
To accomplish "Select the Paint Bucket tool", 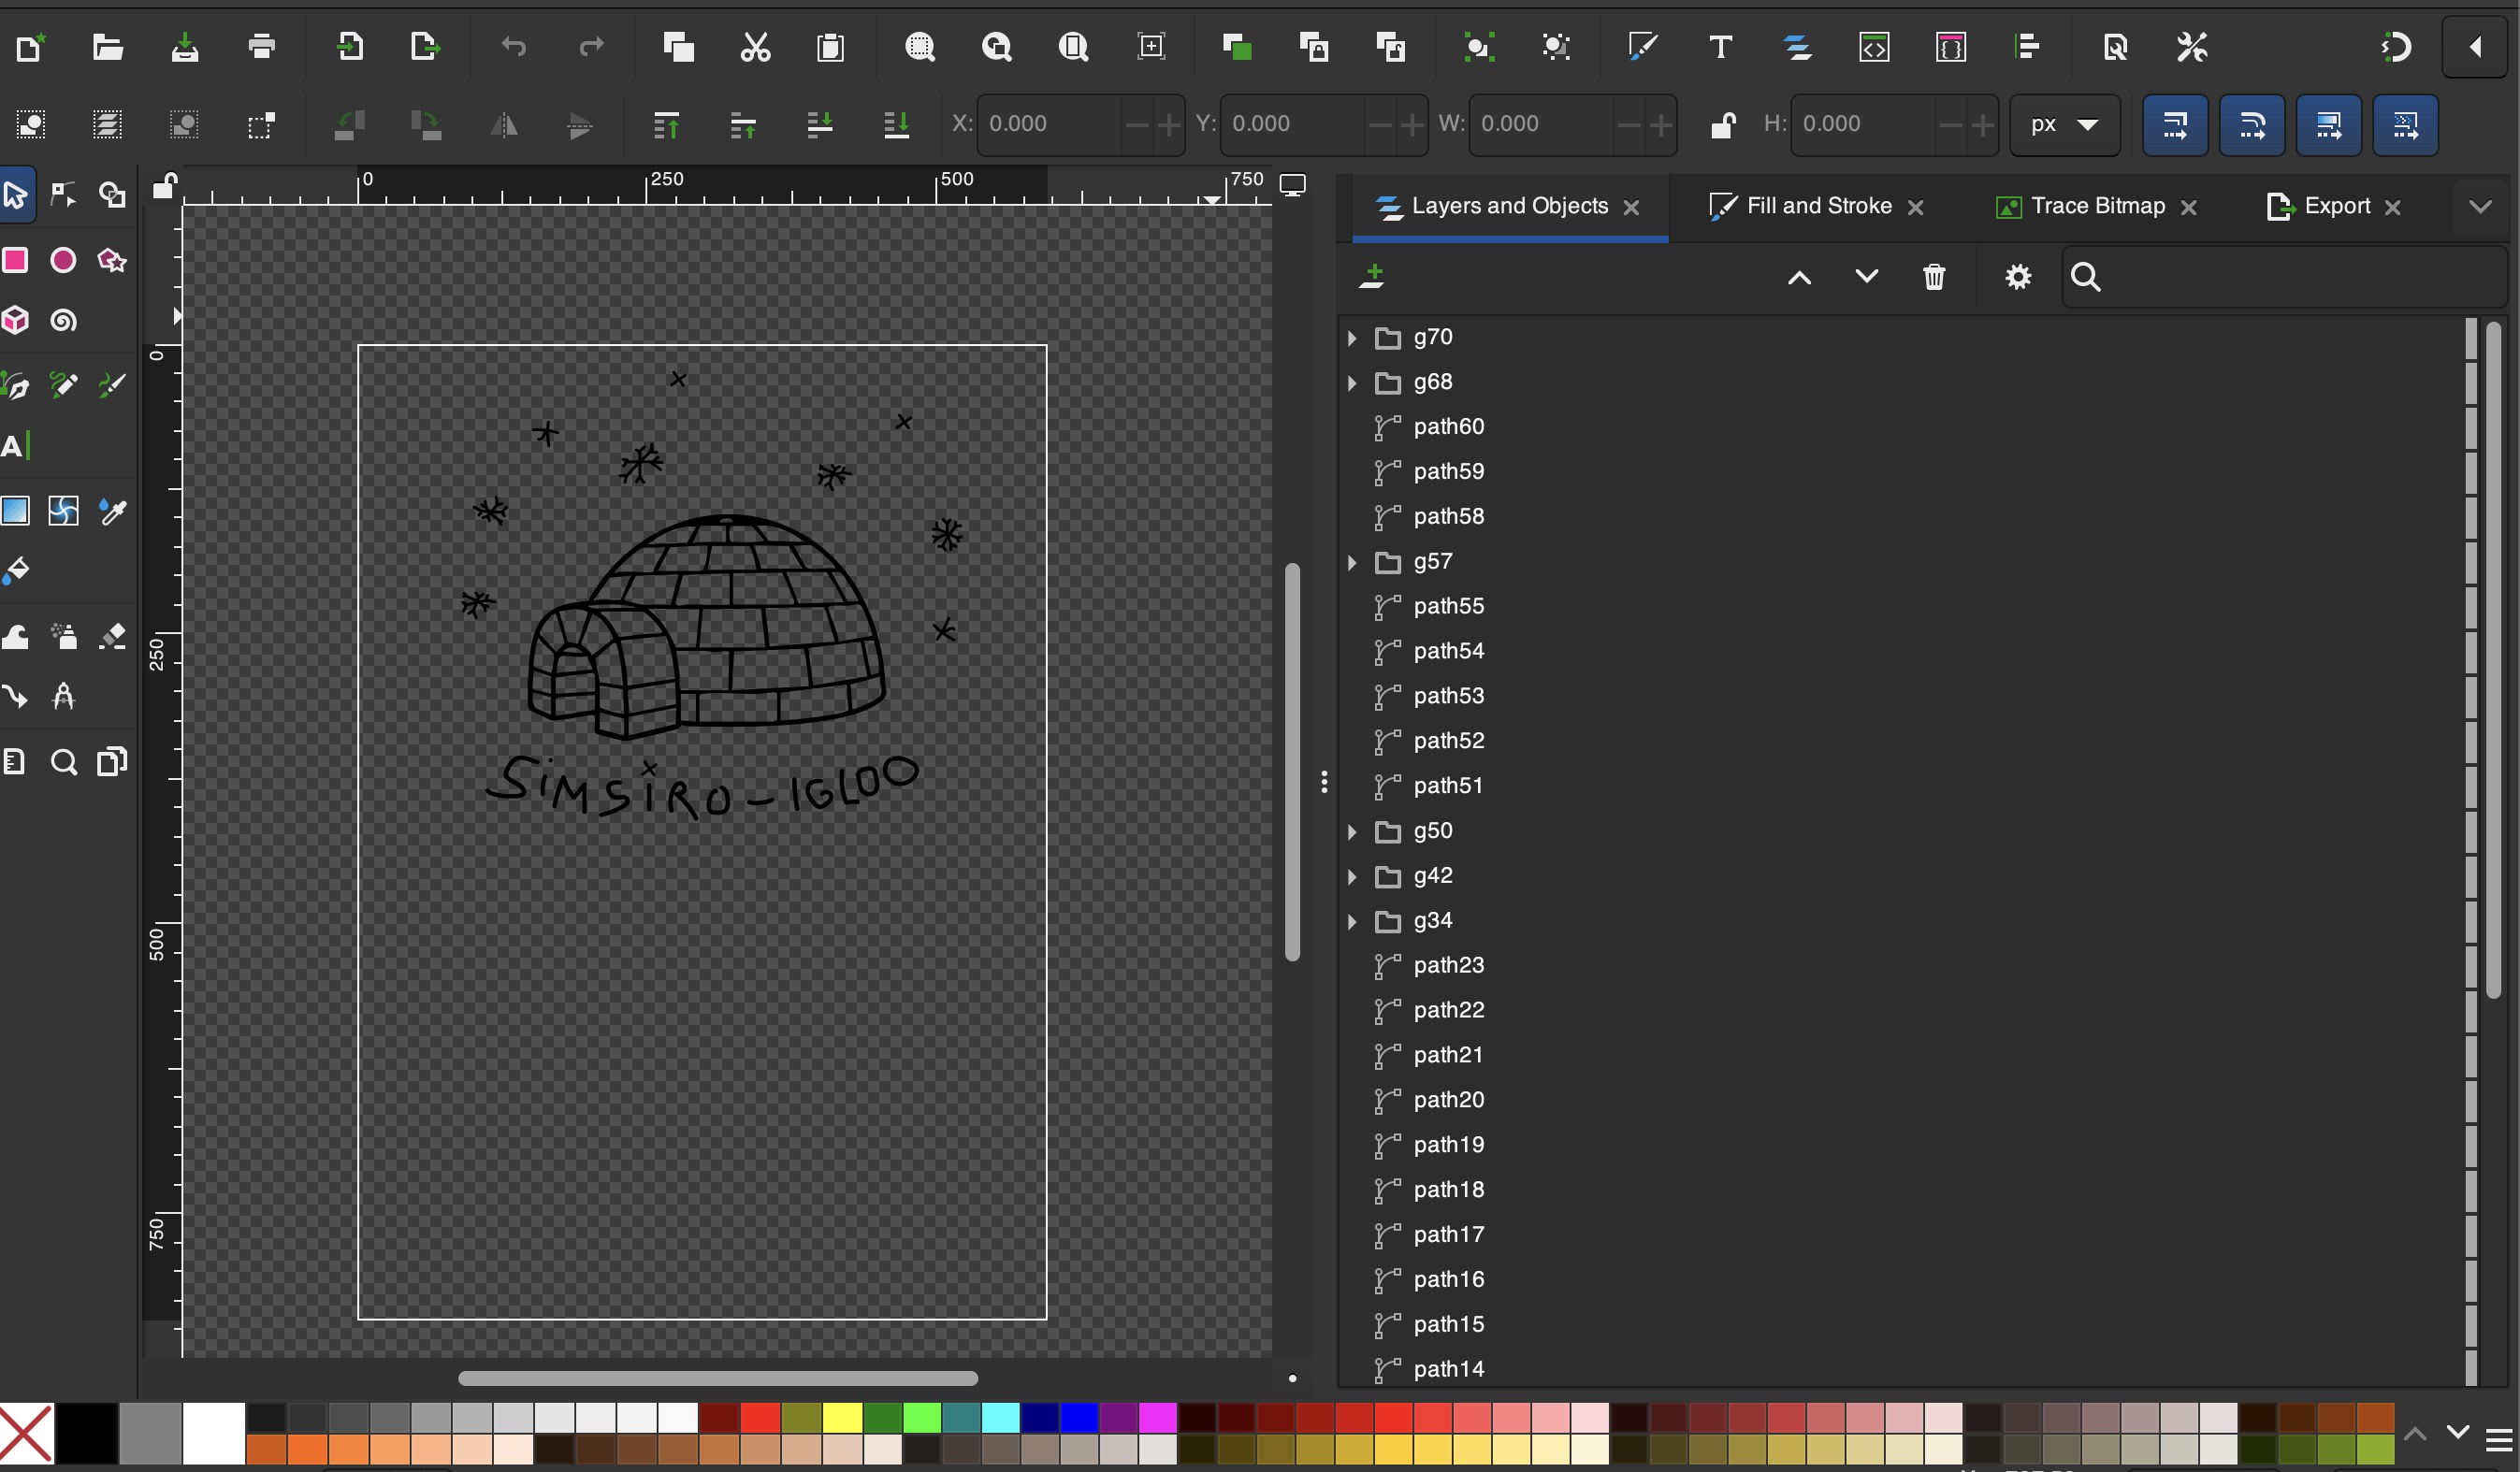I will pos(16,571).
